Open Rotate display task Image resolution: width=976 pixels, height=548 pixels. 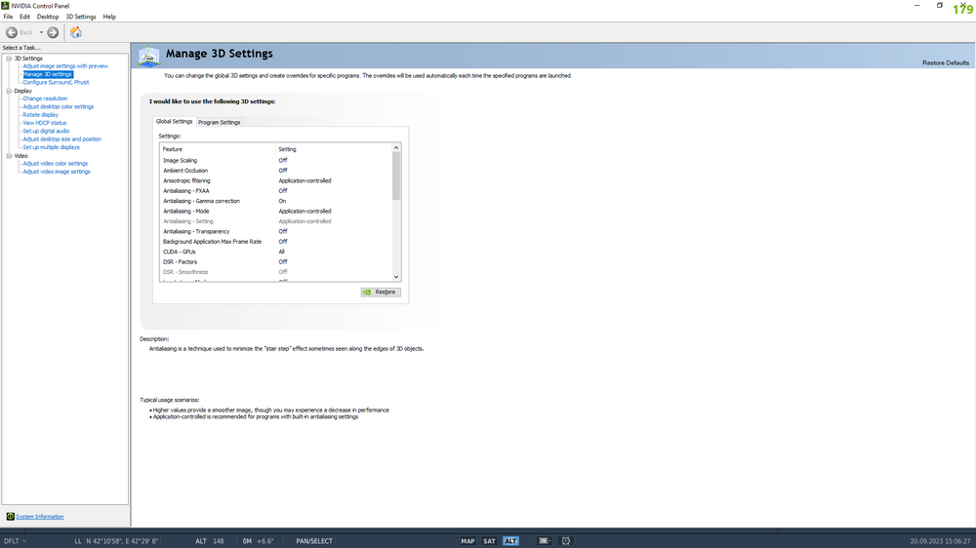click(x=40, y=114)
